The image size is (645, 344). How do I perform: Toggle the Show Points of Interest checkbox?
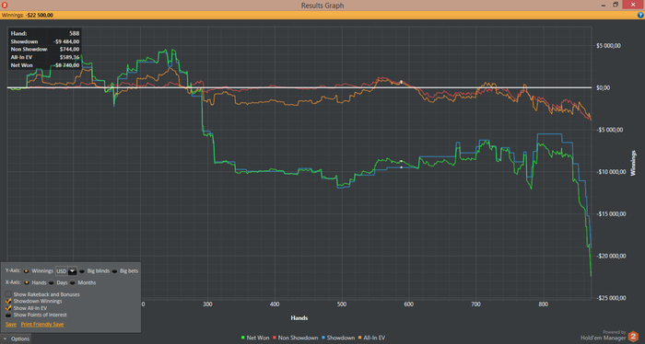click(8, 315)
